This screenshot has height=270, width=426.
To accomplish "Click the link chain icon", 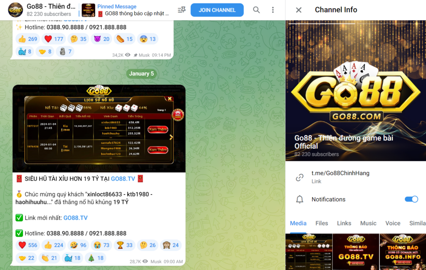I will (x=300, y=177).
